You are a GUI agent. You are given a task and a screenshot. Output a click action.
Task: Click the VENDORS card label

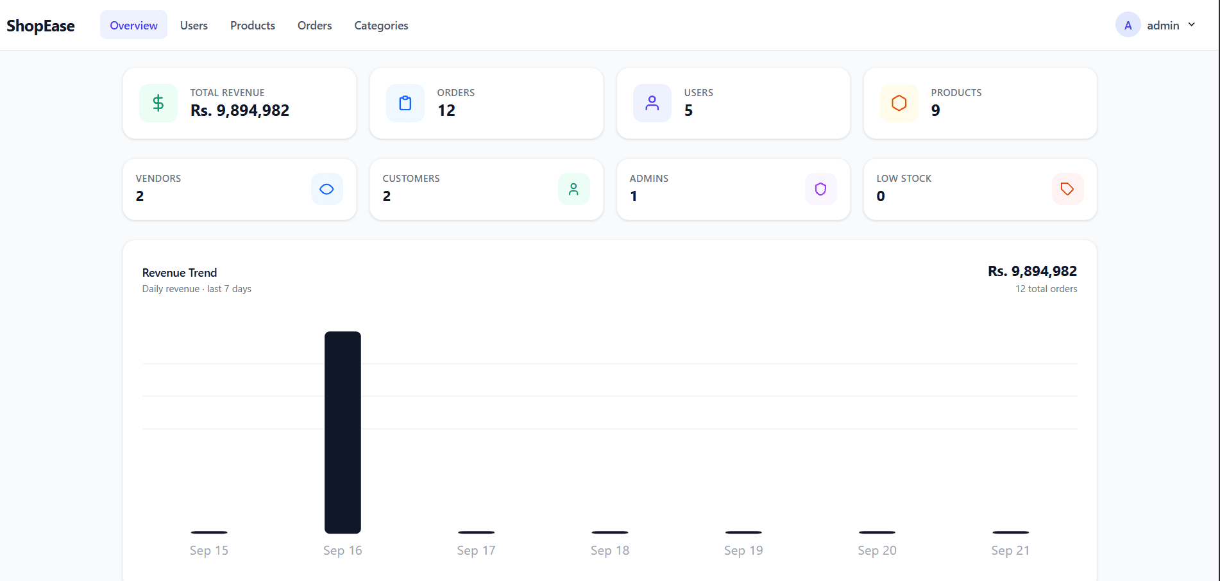point(158,178)
